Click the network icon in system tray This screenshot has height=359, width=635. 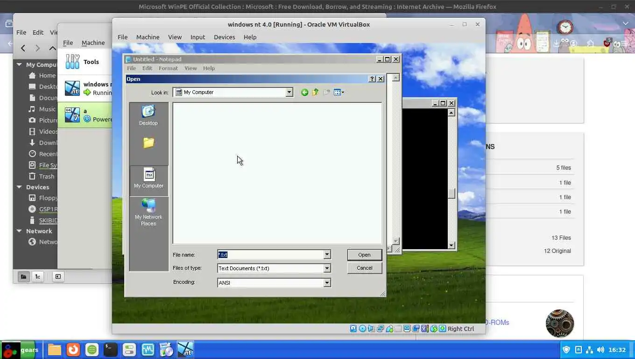[589, 350]
